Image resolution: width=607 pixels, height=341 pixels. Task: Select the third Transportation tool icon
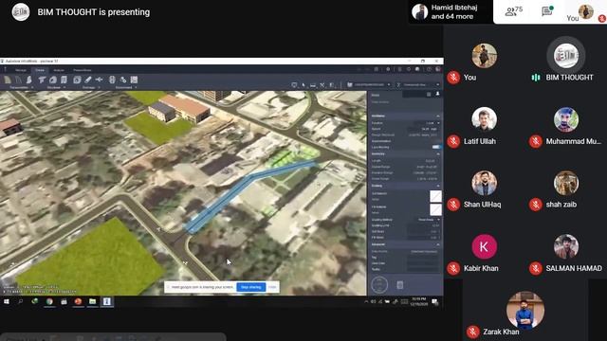pos(28,80)
